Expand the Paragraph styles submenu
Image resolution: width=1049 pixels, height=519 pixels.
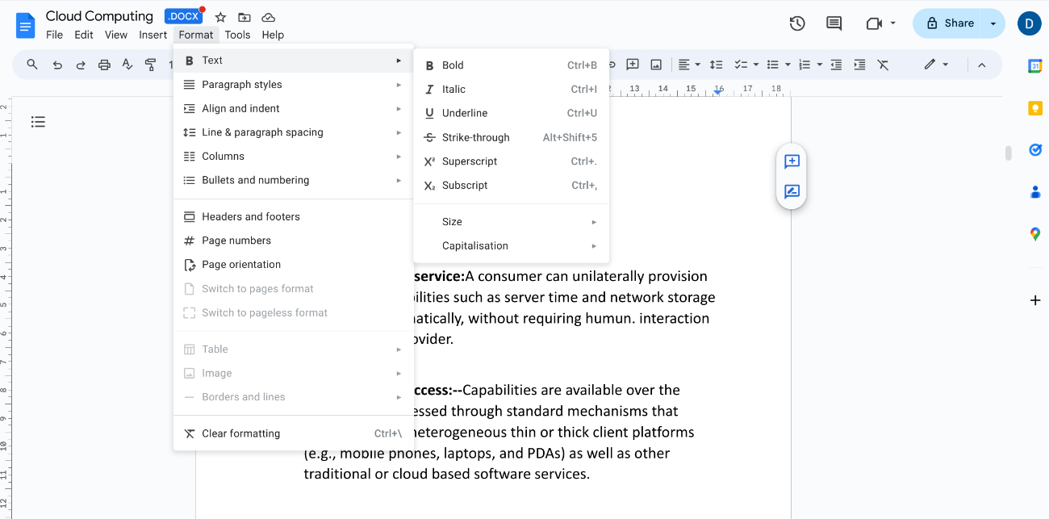pyautogui.click(x=242, y=84)
